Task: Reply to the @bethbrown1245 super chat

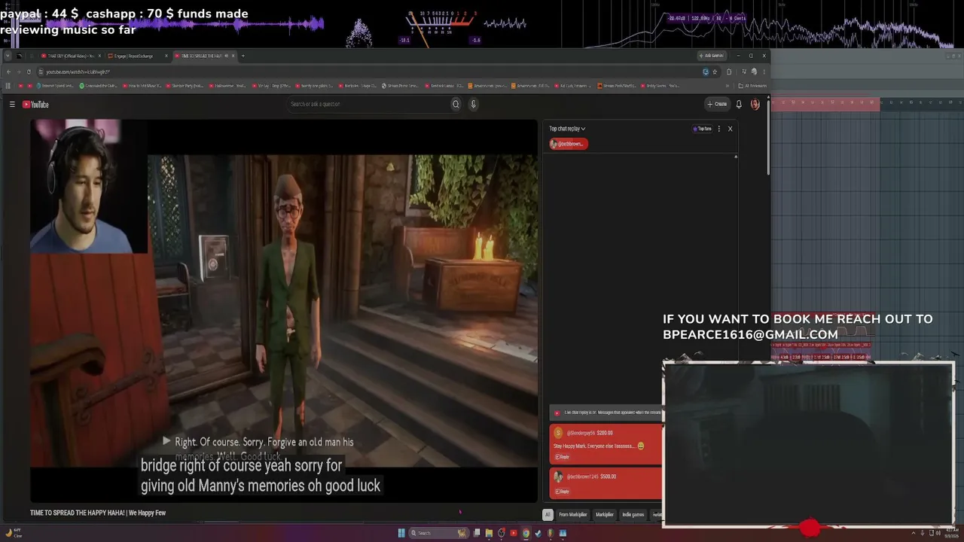Action: (562, 492)
